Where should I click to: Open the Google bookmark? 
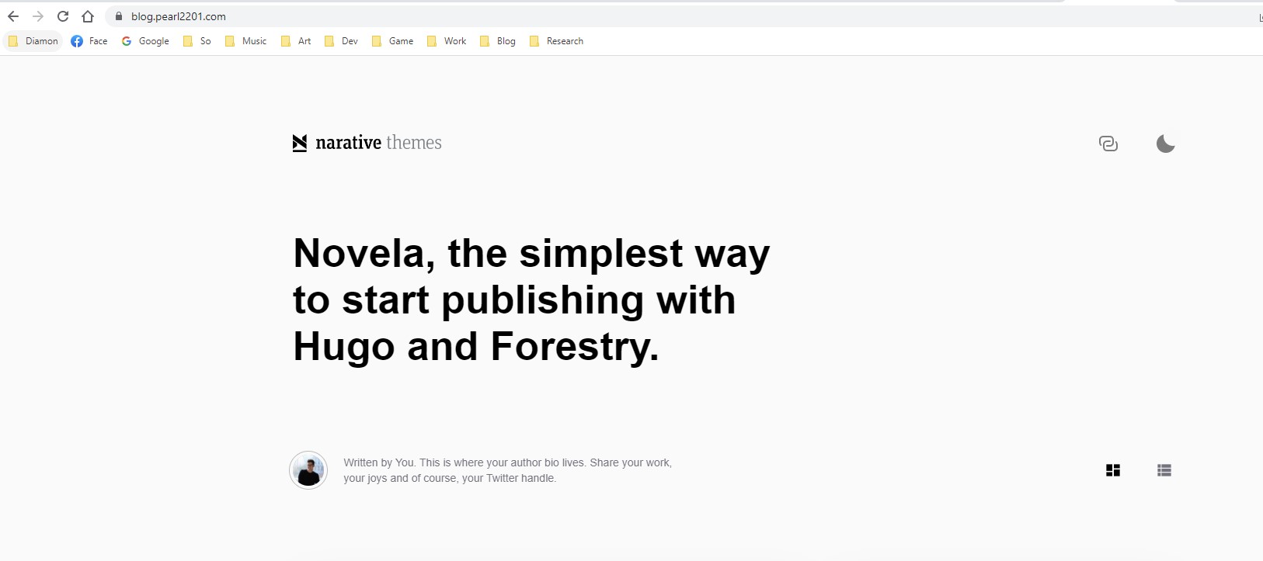(x=145, y=41)
